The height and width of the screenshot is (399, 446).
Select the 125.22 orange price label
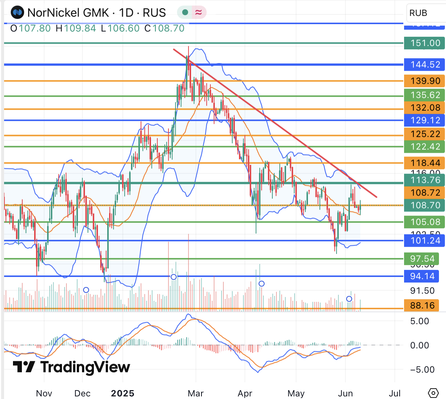pos(425,134)
